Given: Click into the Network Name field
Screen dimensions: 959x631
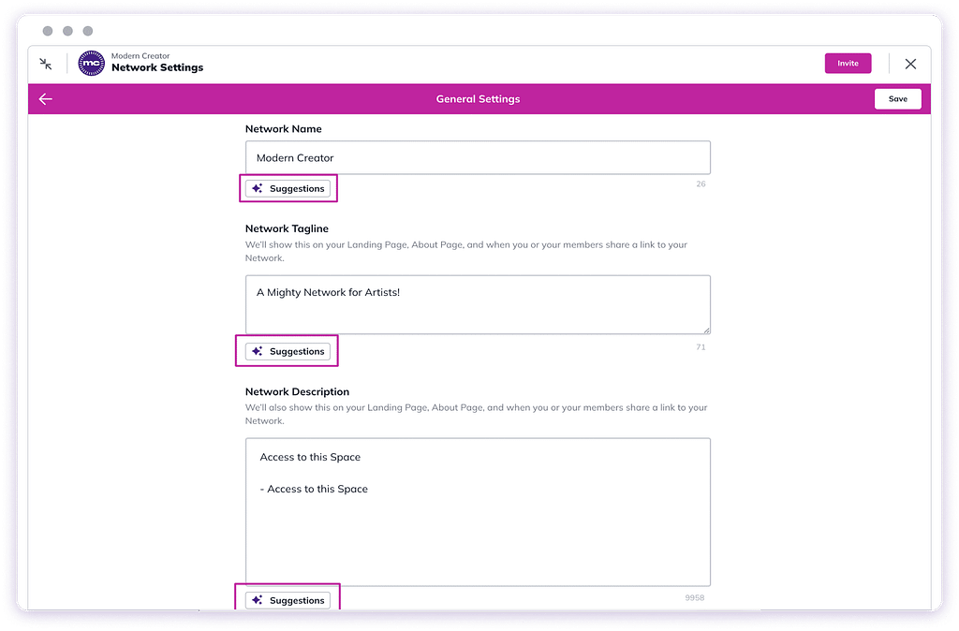Looking at the screenshot, I should (x=478, y=158).
